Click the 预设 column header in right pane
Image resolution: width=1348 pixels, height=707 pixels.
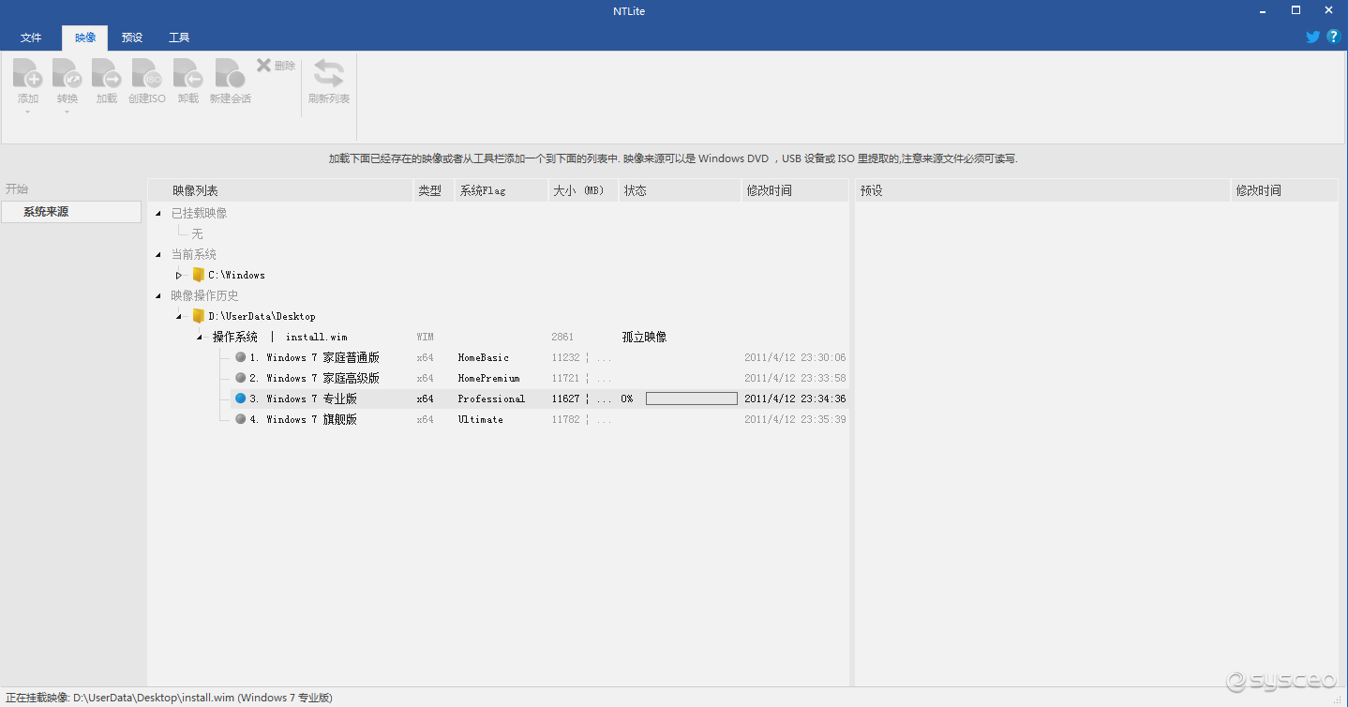click(x=1043, y=190)
